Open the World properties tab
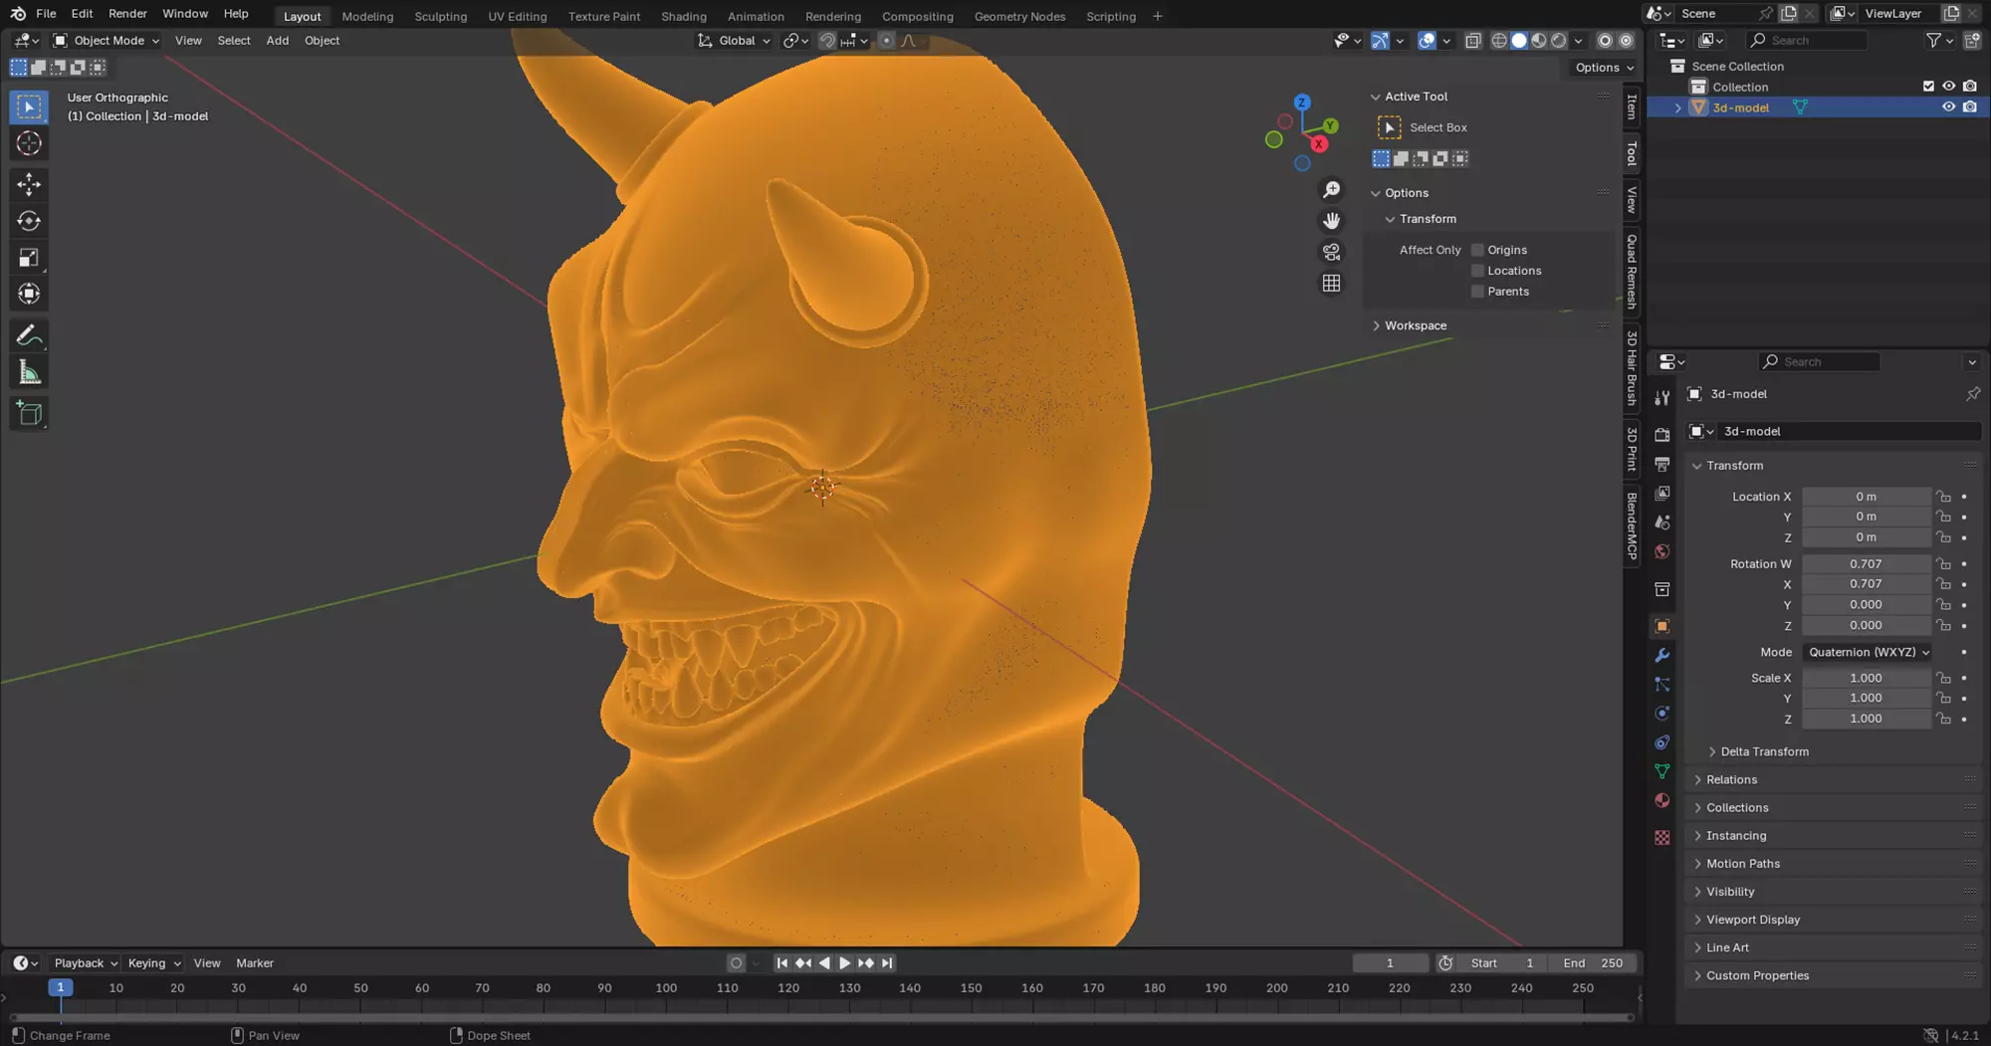This screenshot has height=1046, width=1991. point(1661,551)
